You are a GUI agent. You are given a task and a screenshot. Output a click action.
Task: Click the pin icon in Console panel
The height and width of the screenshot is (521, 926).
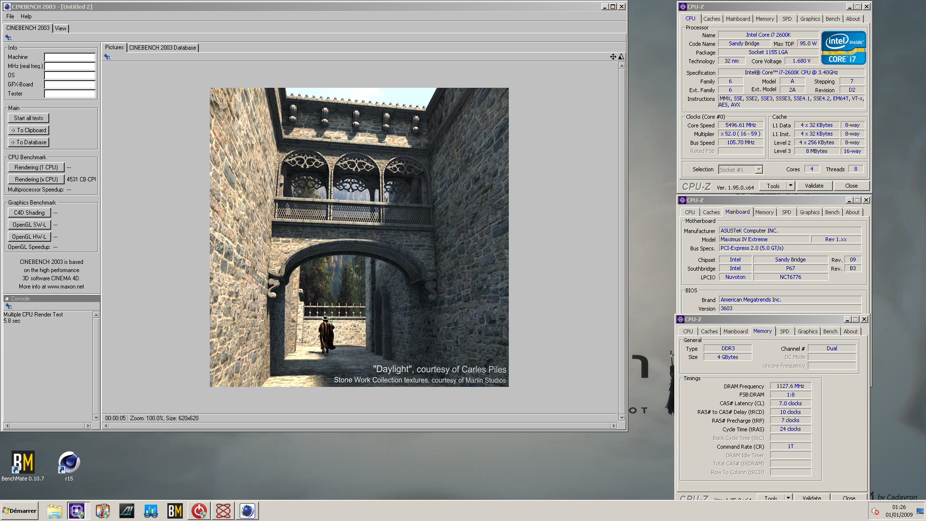8,306
